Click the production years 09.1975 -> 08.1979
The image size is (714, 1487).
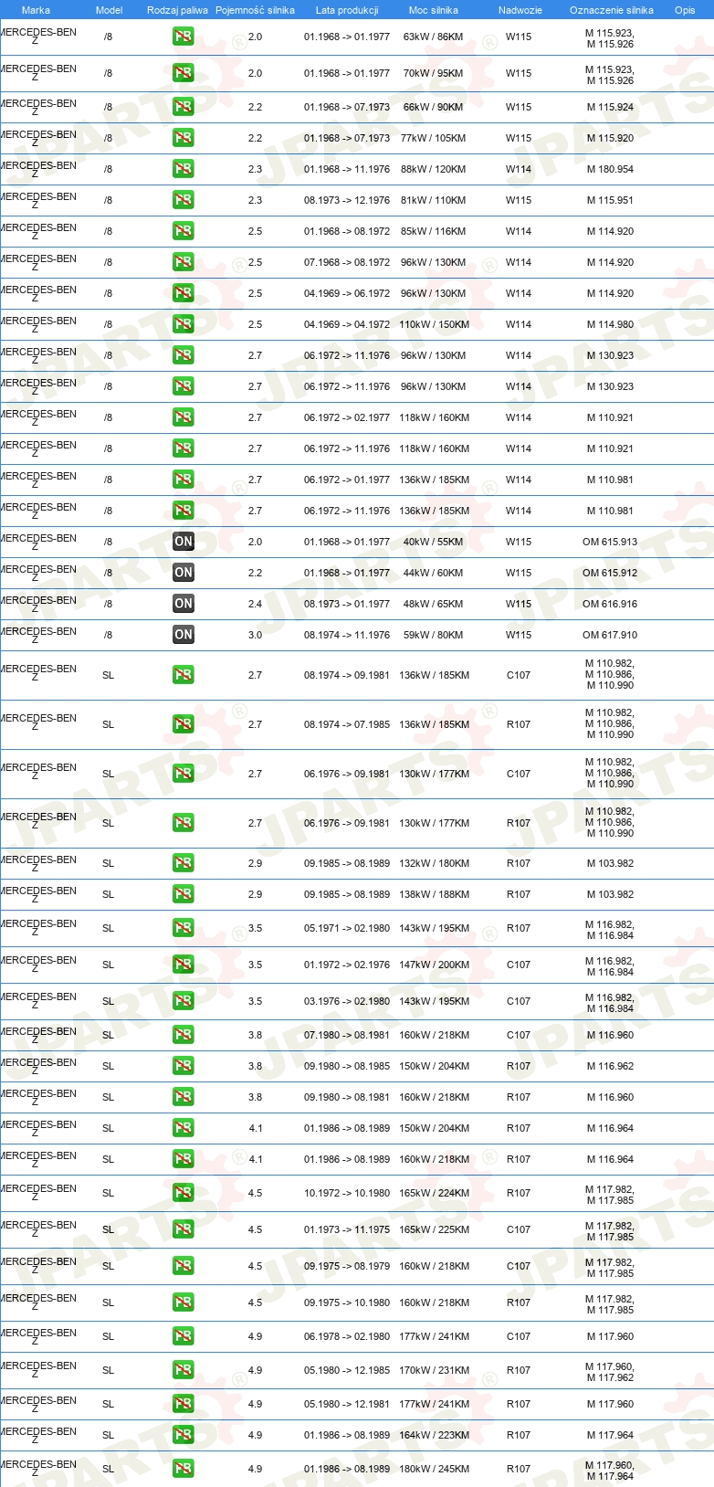tap(347, 1267)
